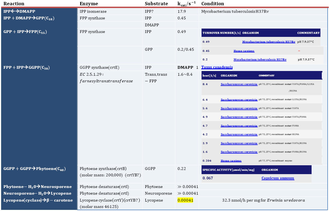Click the Enzyme column header
Viewport: 329px width, 211px height.
[88, 4]
